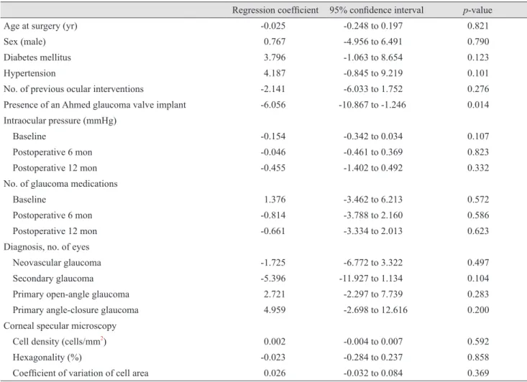The height and width of the screenshot is (382, 527).
Task: Click the p-value 0.332
Action: [x=478, y=168]
